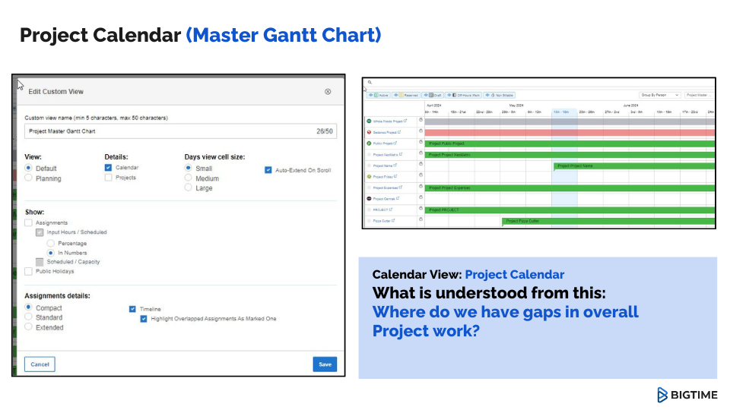Image resolution: width=730 pixels, height=410 pixels.
Task: Toggle Auto-Extend On Scroll checkbox
Action: tap(268, 170)
